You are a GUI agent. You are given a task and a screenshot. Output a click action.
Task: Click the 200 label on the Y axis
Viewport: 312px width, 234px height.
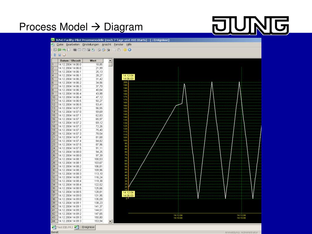pos(125,82)
